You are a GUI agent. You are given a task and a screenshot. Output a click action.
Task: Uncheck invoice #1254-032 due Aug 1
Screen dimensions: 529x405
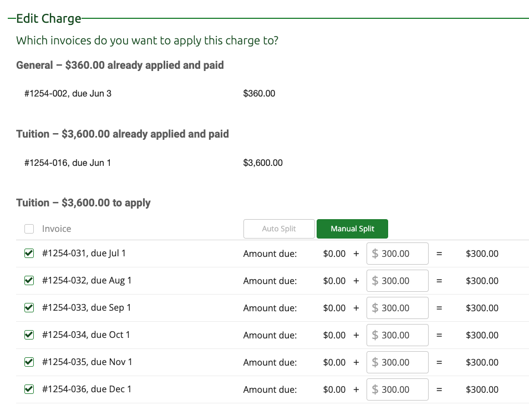pos(29,281)
